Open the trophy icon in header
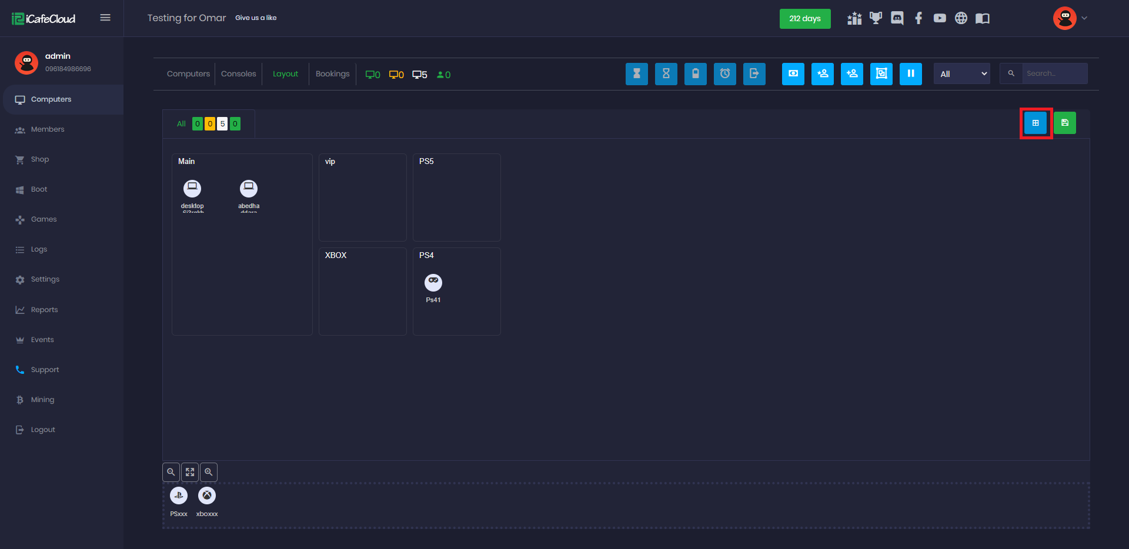Image resolution: width=1129 pixels, height=549 pixels. click(x=876, y=18)
